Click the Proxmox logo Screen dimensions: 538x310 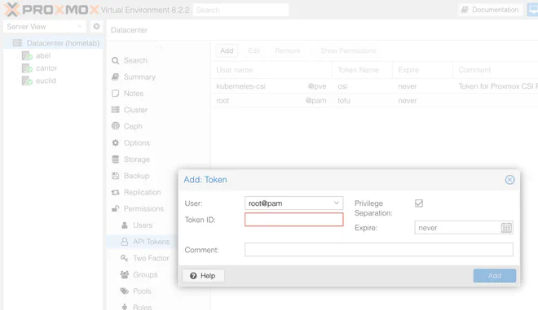pyautogui.click(x=51, y=10)
